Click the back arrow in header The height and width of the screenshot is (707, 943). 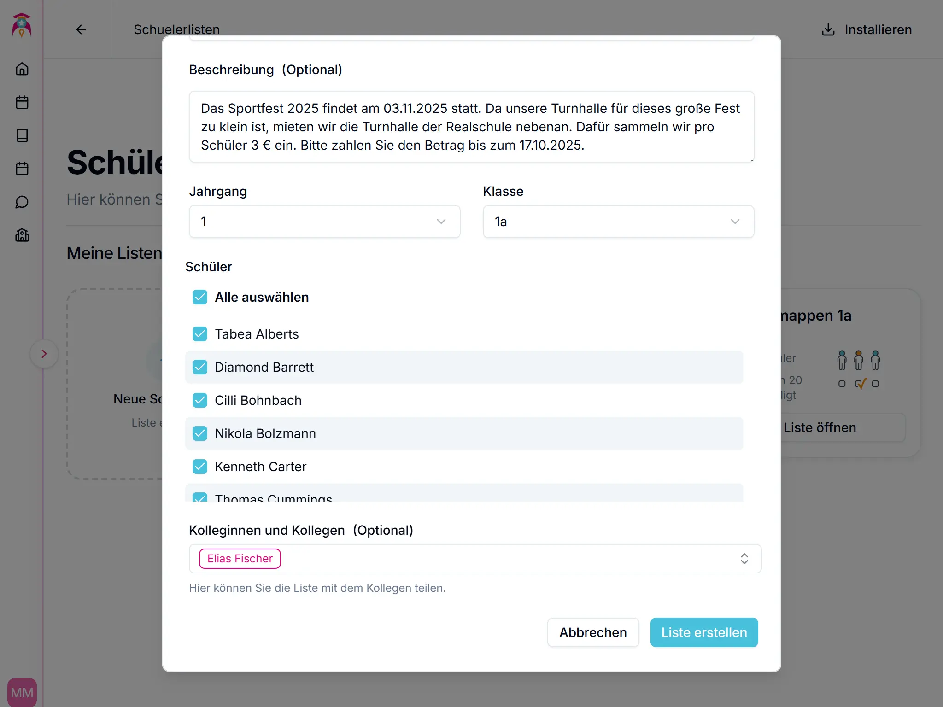pos(81,29)
